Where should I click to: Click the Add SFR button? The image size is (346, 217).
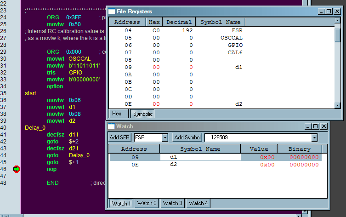click(x=119, y=137)
